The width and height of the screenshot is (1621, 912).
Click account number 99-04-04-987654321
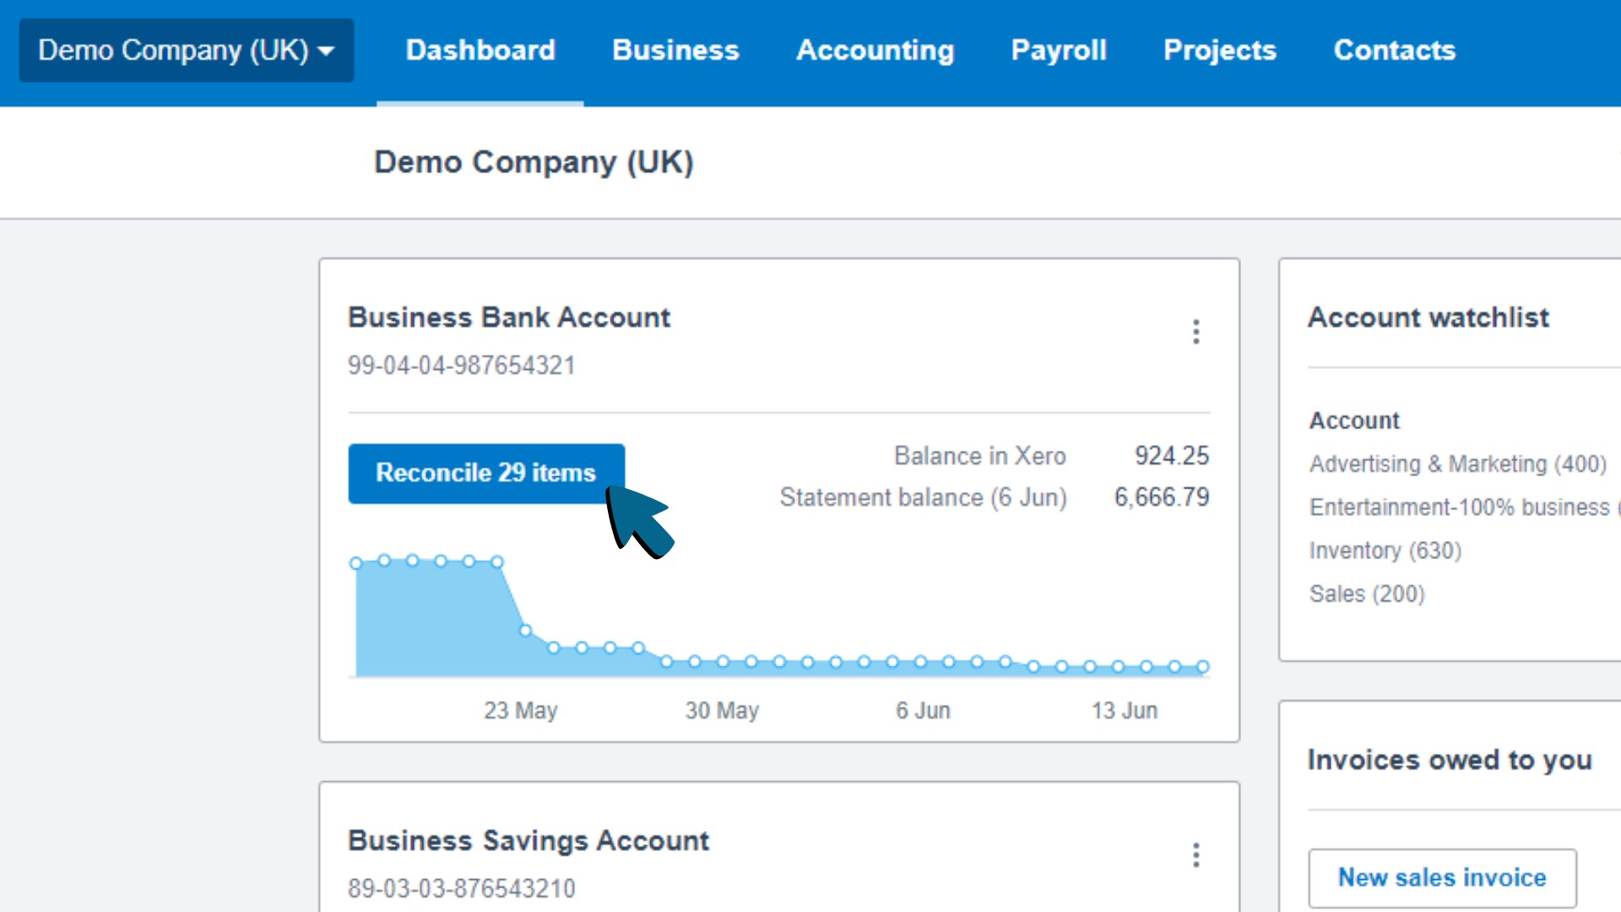(x=462, y=366)
